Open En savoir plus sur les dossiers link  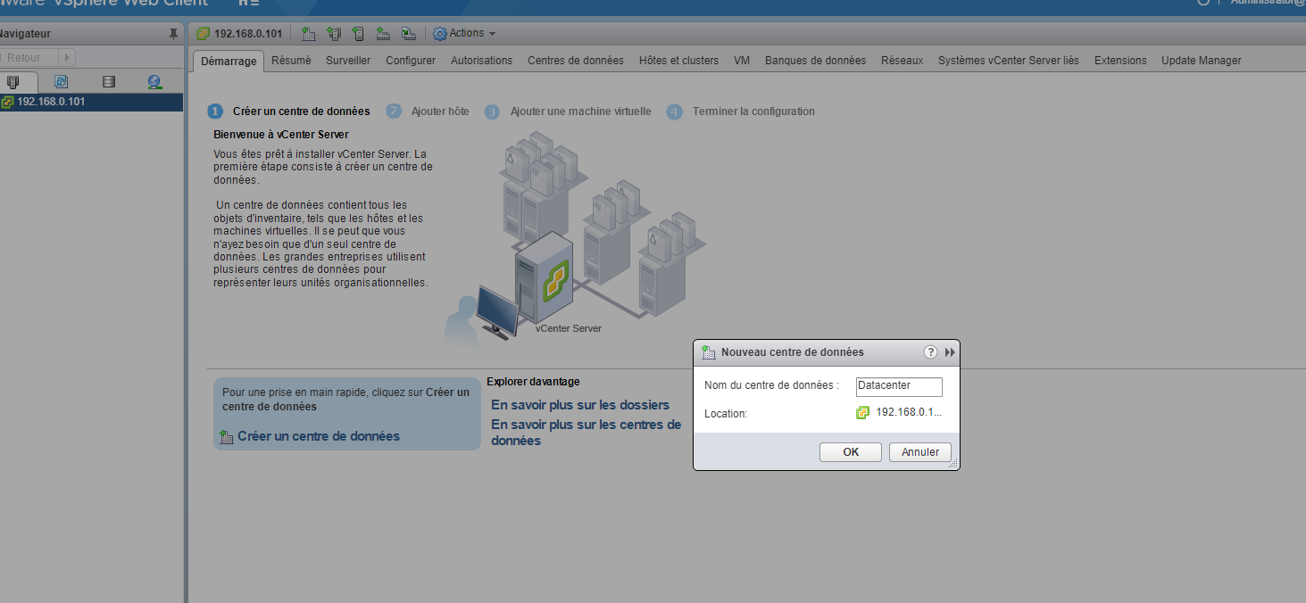pos(580,405)
